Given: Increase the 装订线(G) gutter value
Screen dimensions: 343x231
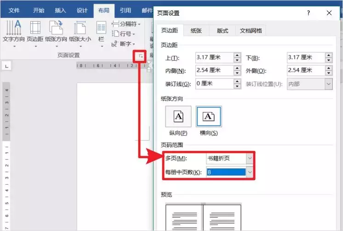Looking at the screenshot, I should (x=237, y=81).
